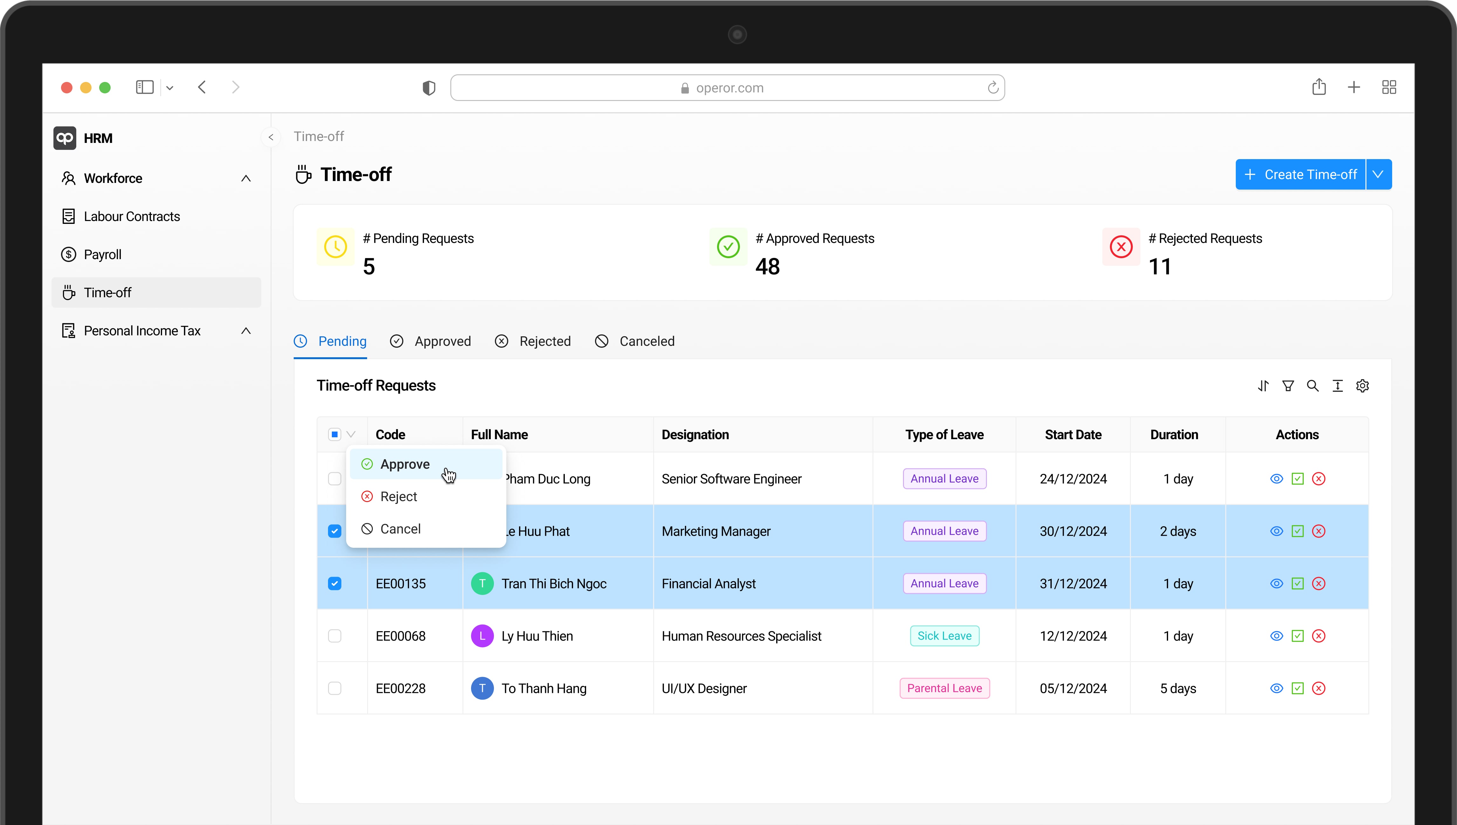Approve Le Huu Phat's request icon
Image resolution: width=1457 pixels, height=825 pixels.
coord(1298,531)
